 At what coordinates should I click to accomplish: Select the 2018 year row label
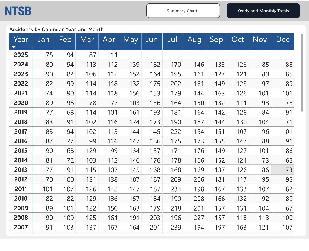coord(21,122)
